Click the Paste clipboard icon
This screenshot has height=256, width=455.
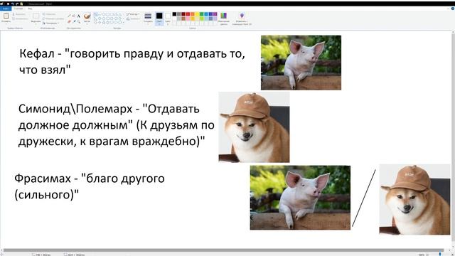(6, 16)
